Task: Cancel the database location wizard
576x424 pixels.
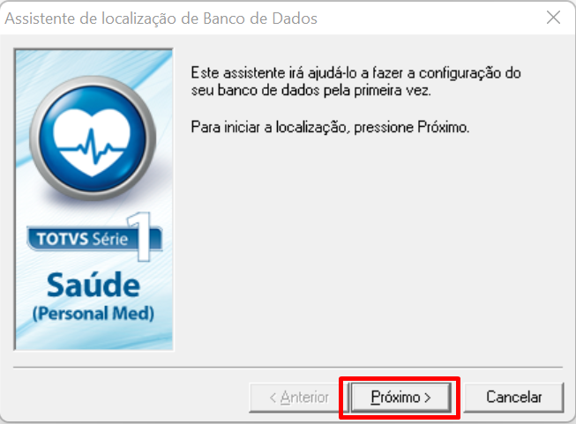Action: click(513, 398)
